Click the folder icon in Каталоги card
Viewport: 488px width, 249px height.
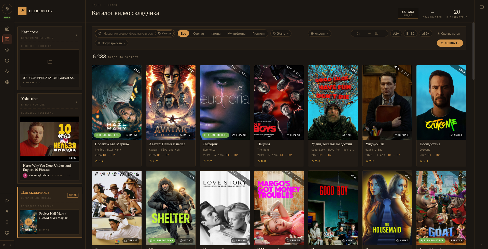50,62
